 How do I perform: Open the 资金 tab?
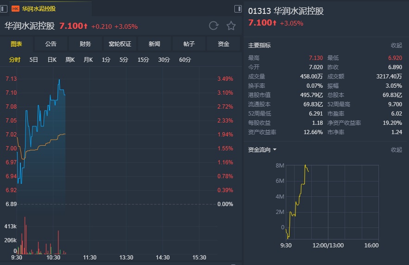click(224, 44)
